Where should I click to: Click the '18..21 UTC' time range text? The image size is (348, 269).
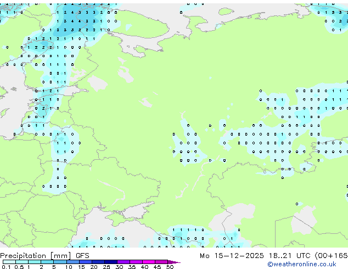point(289,256)
